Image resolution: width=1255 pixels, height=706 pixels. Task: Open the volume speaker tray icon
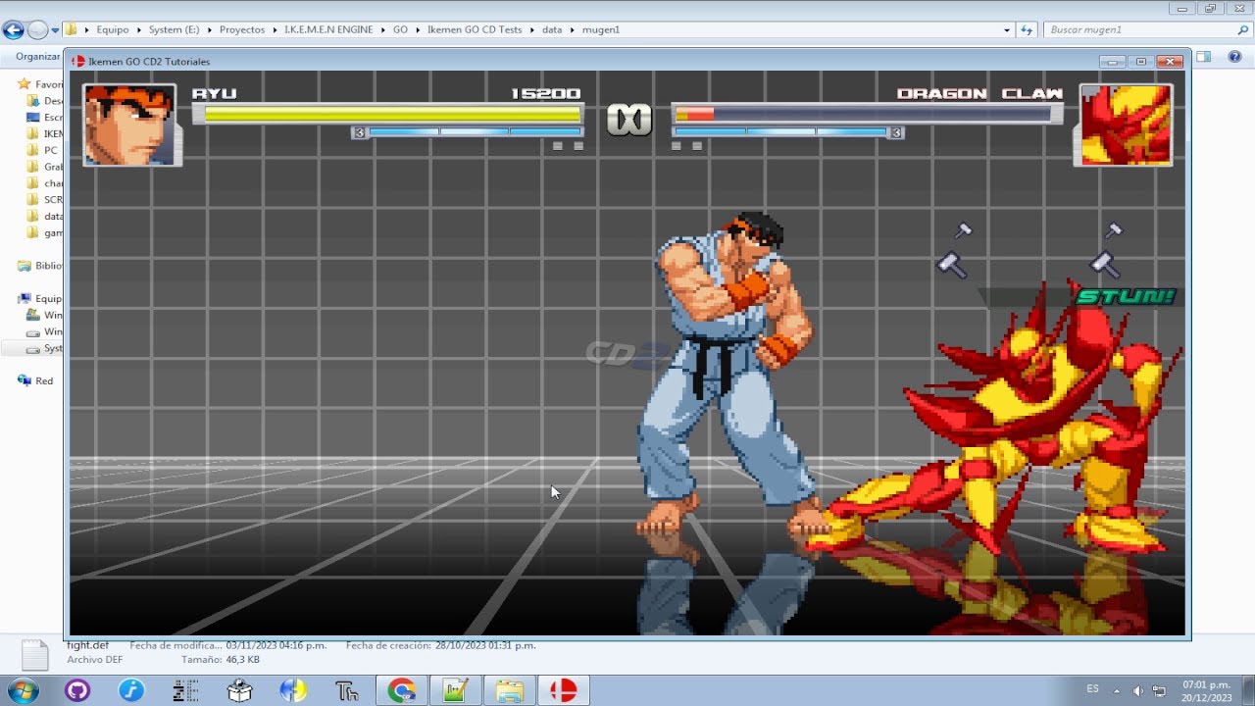point(1138,690)
